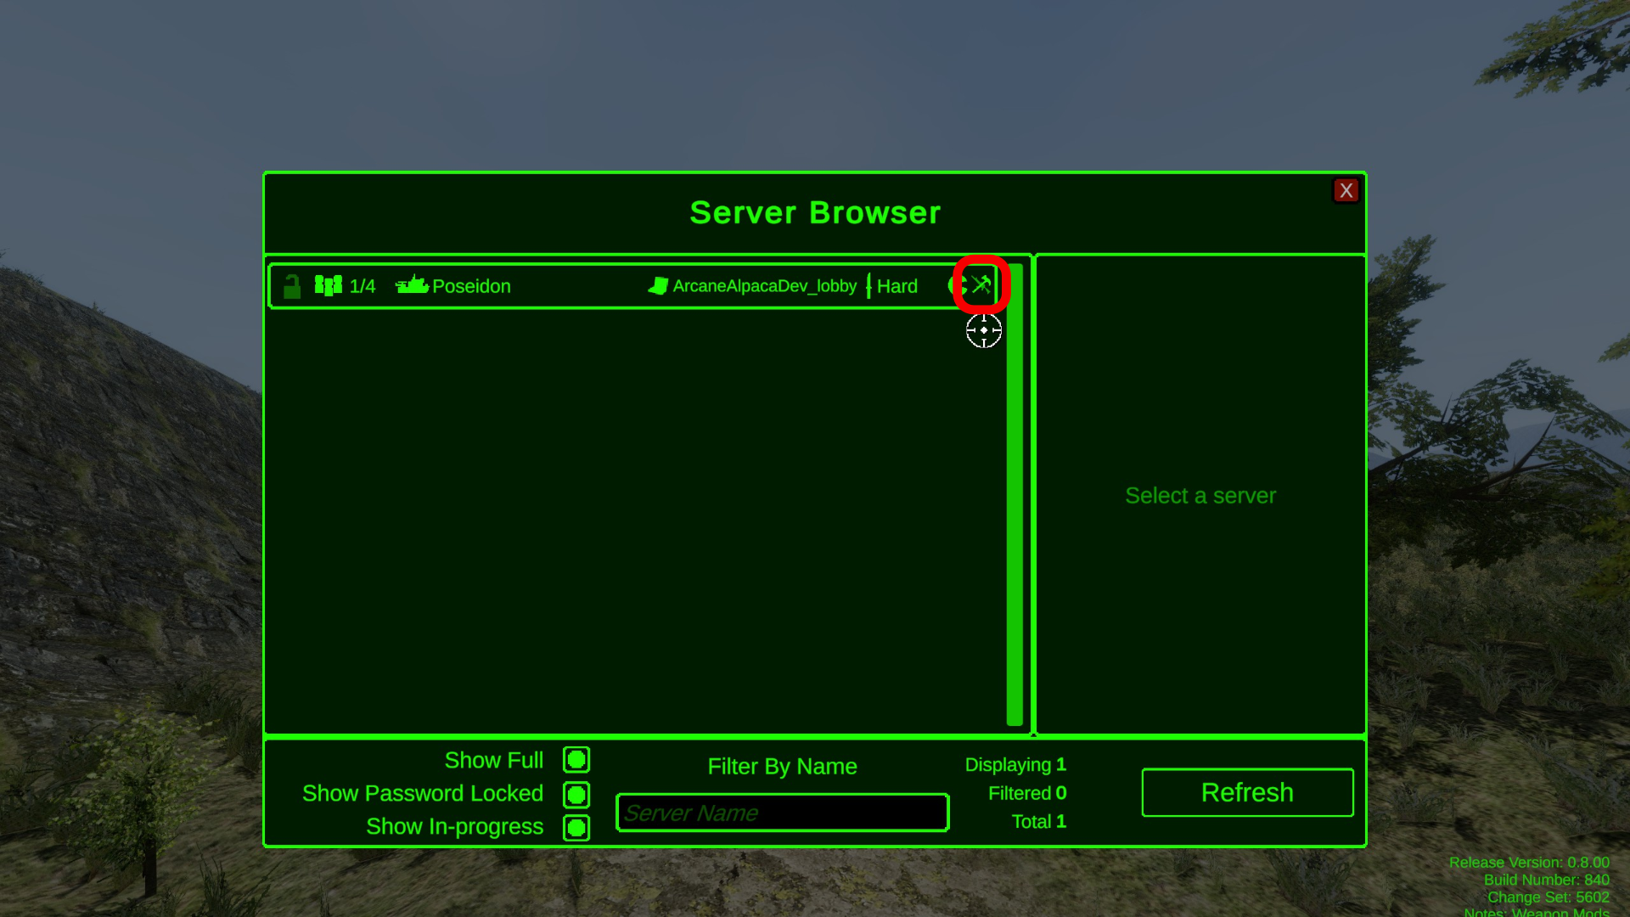
Task: Click the Hard difficulty label
Action: pyautogui.click(x=897, y=286)
